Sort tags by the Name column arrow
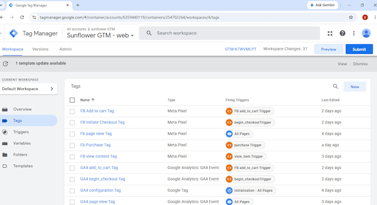The width and height of the screenshot is (377, 205). (x=93, y=100)
